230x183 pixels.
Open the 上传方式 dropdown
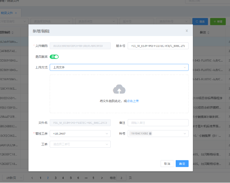[119, 67]
